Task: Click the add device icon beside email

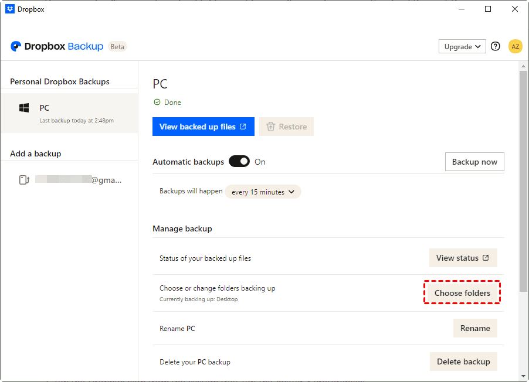Action: click(x=24, y=180)
